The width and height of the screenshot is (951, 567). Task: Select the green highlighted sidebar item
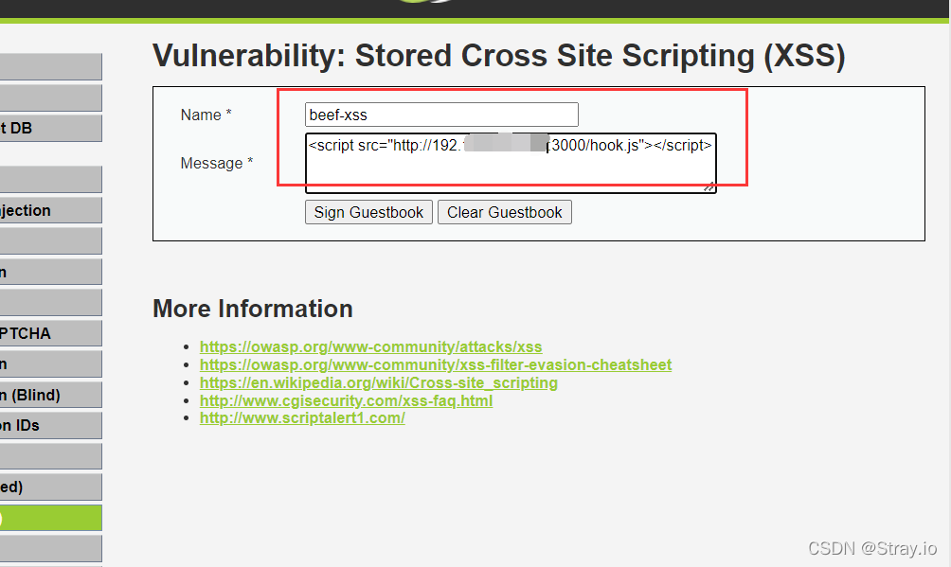pyautogui.click(x=51, y=518)
